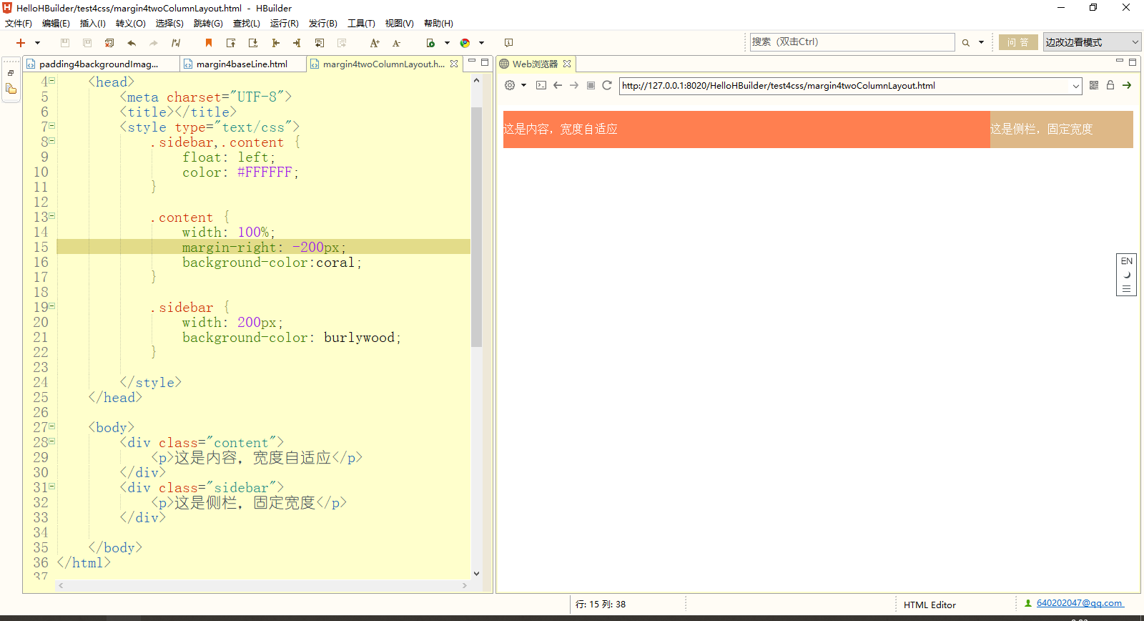This screenshot has height=621, width=1144.
Task: Expand the URL history dropdown arrow
Action: point(1076,86)
